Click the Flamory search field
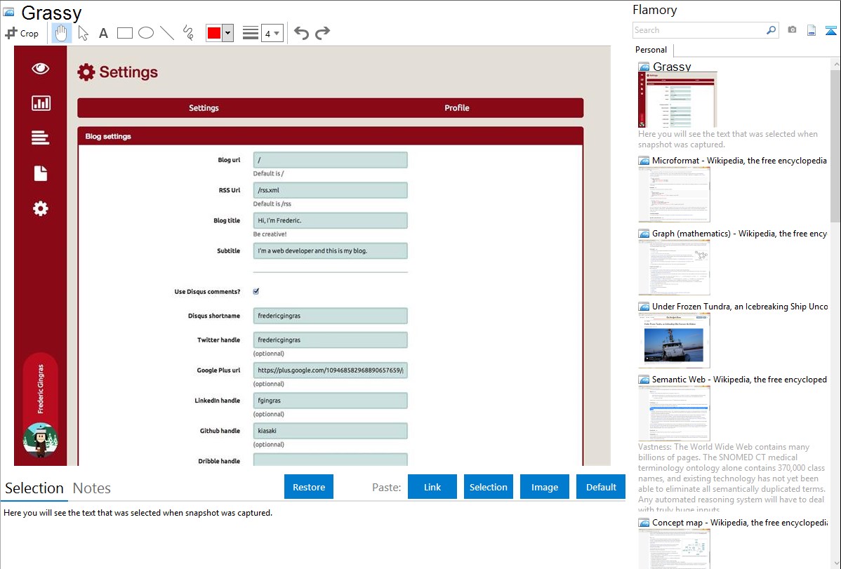The height and width of the screenshot is (569, 841). click(x=699, y=30)
